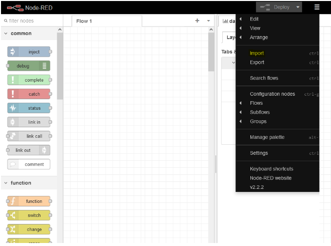Screen dimensions: 331x246
Task: Collapse the common palette category
Action: [x=29, y=34]
